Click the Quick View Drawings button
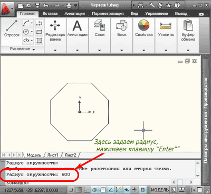 coord(181,190)
